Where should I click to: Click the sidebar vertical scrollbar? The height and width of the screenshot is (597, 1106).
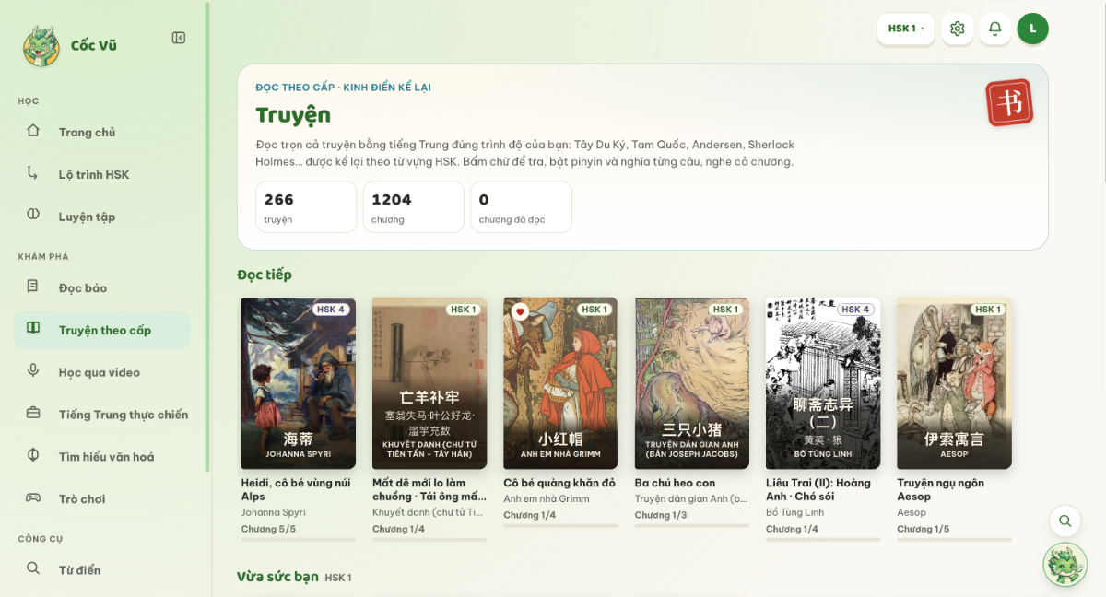click(208, 238)
